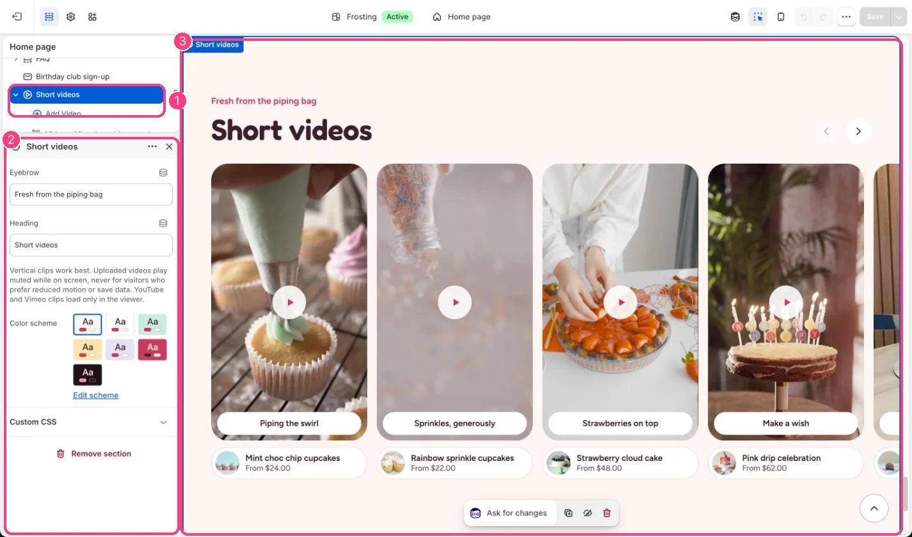Toggle the inspector selection mode icon

[x=758, y=17]
